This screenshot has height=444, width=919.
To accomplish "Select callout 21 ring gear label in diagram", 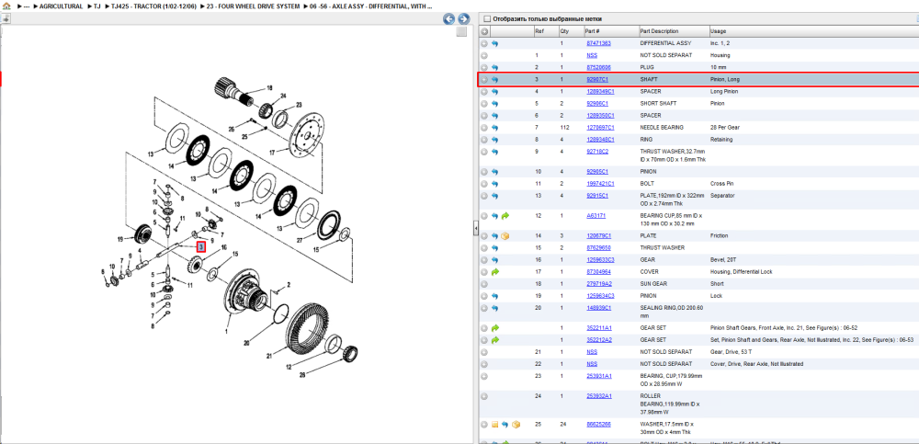I will pyautogui.click(x=269, y=356).
